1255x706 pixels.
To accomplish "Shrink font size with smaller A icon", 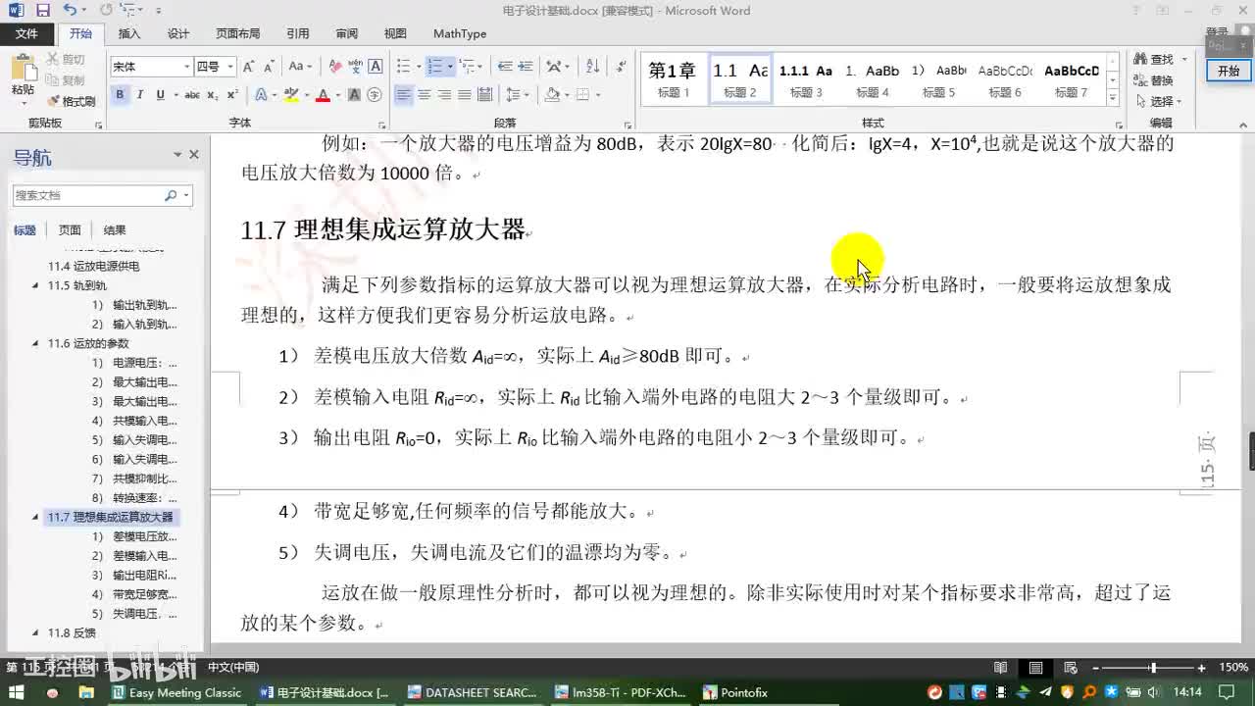I will 268,67.
